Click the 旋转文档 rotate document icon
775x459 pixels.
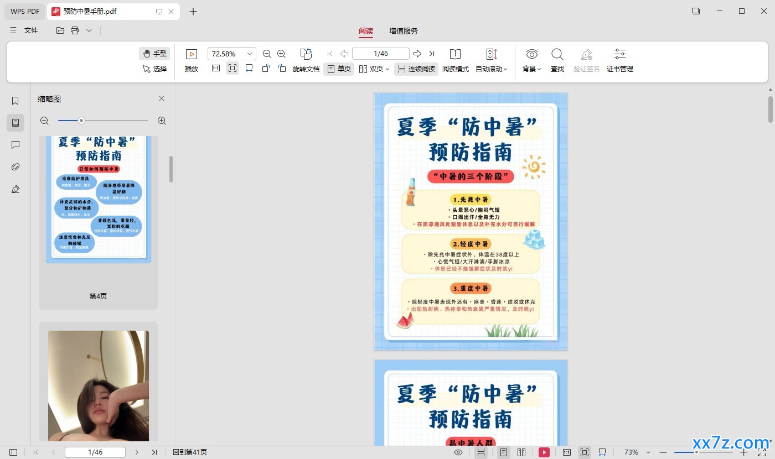point(306,54)
